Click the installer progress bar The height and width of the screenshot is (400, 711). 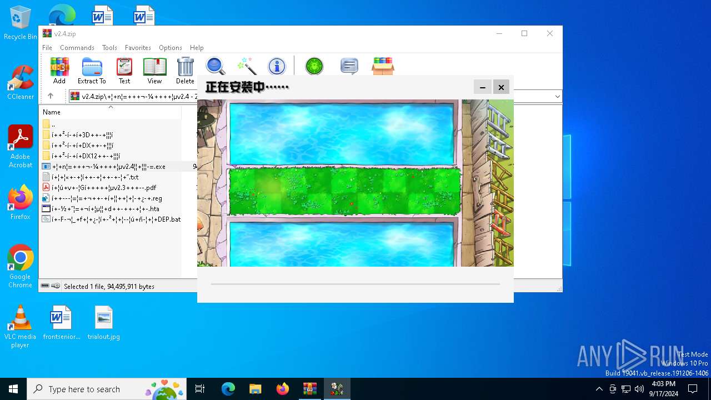click(355, 284)
